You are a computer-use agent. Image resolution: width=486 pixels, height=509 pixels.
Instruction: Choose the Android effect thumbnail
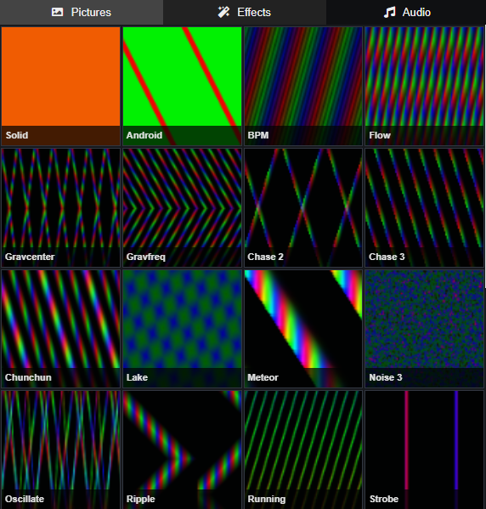pos(182,86)
